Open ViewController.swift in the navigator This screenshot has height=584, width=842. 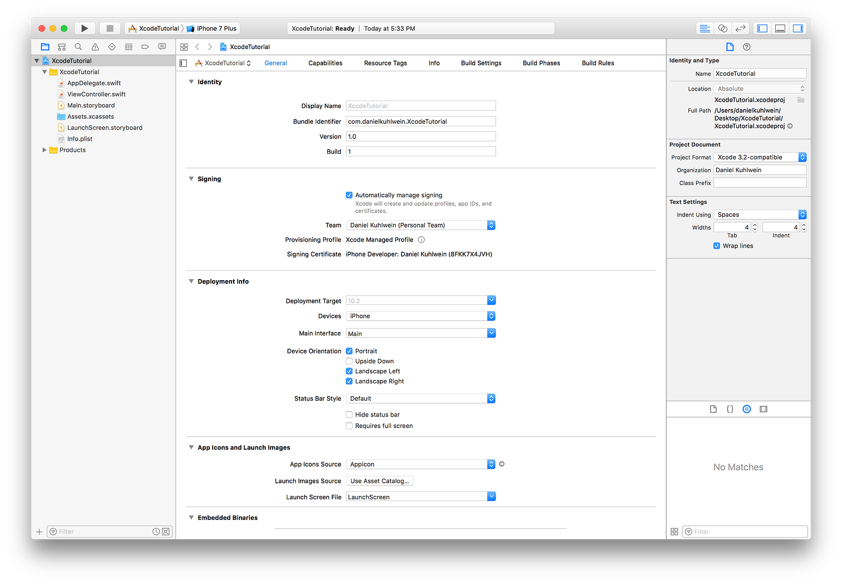click(x=96, y=94)
